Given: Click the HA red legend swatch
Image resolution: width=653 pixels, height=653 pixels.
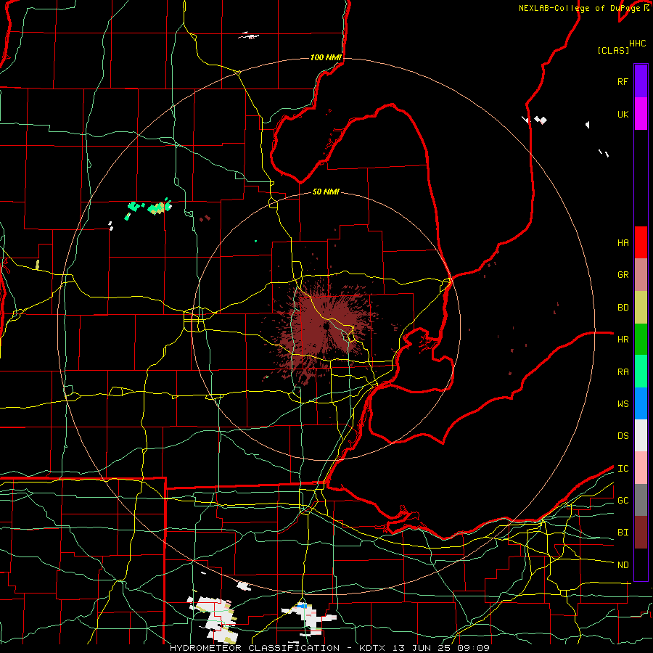Looking at the screenshot, I should pyautogui.click(x=641, y=242).
